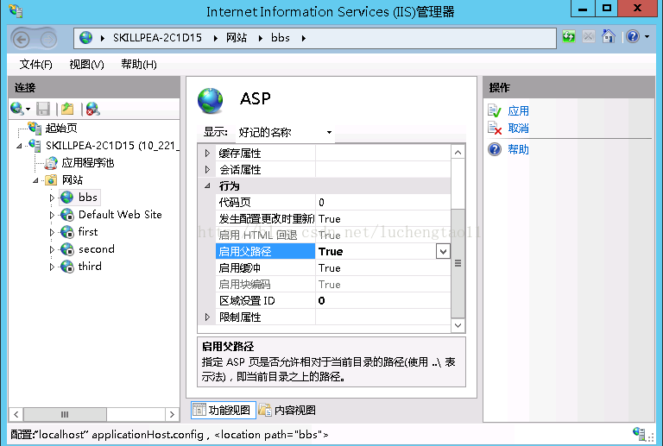Click the status bar network icon
Image resolution: width=663 pixels, height=446 pixels.
click(639, 433)
